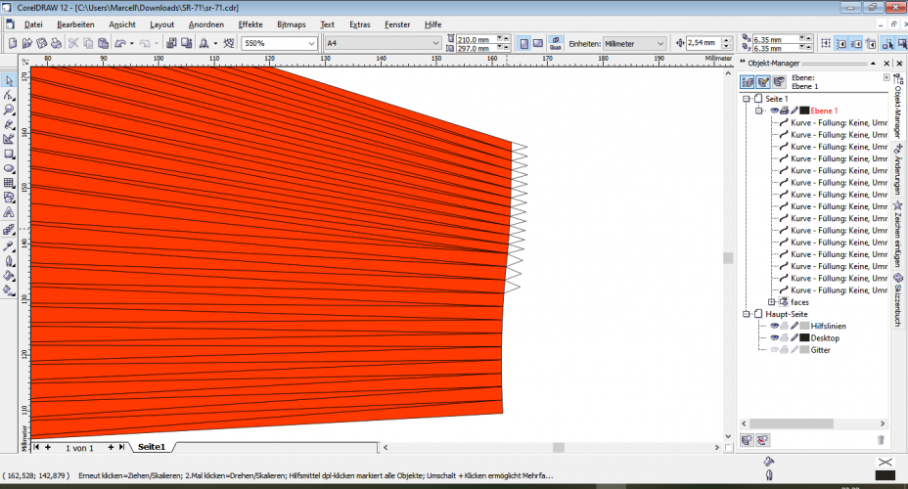Paste from clipboard using the Paste icon
908x489 pixels.
click(x=103, y=43)
